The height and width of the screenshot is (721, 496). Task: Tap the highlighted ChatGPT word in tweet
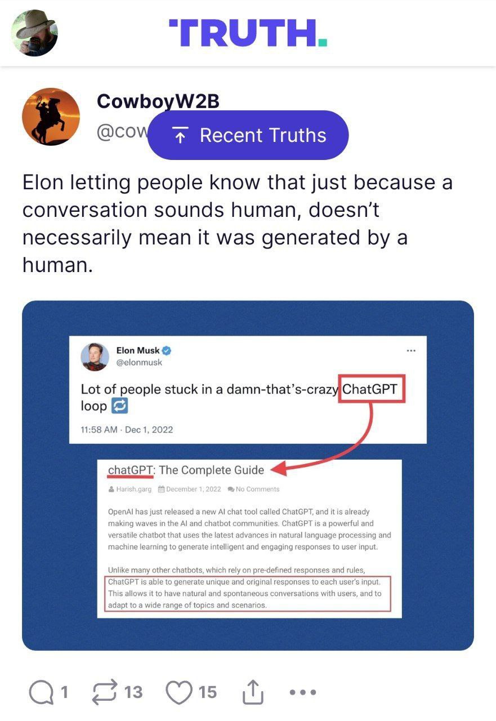point(373,389)
